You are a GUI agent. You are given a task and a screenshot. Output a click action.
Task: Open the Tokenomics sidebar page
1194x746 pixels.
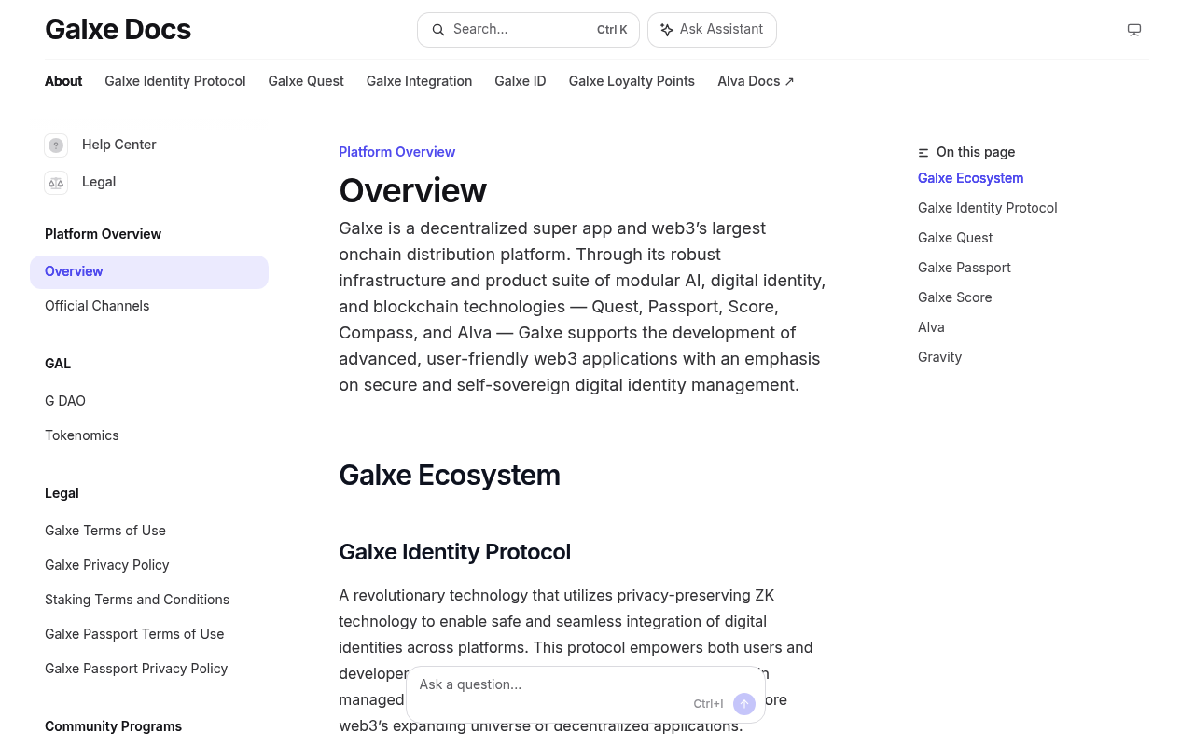82,435
